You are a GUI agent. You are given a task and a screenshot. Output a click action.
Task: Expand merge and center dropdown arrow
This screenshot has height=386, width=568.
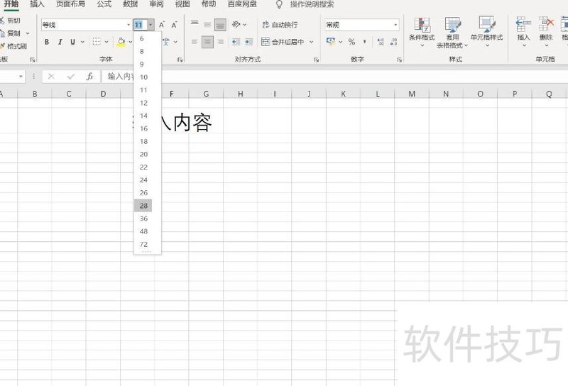click(311, 42)
